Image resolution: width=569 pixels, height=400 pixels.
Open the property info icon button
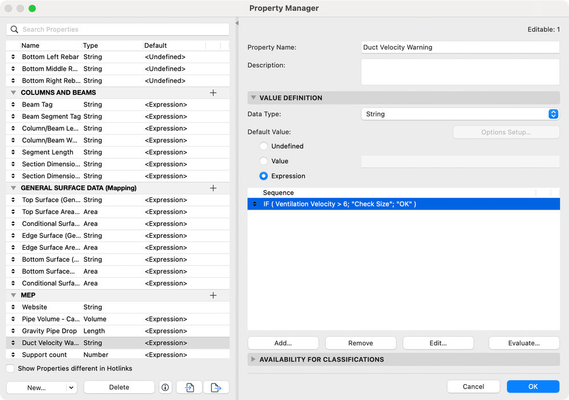(165, 387)
